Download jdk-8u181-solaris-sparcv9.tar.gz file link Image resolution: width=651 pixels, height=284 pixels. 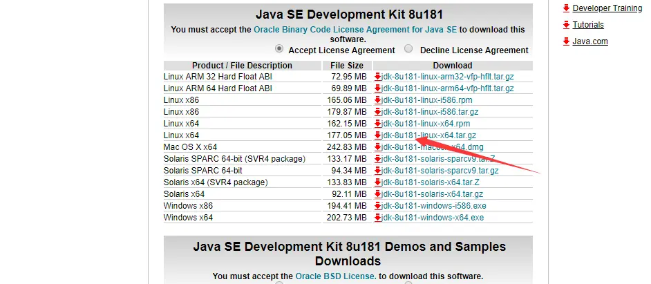(x=440, y=170)
